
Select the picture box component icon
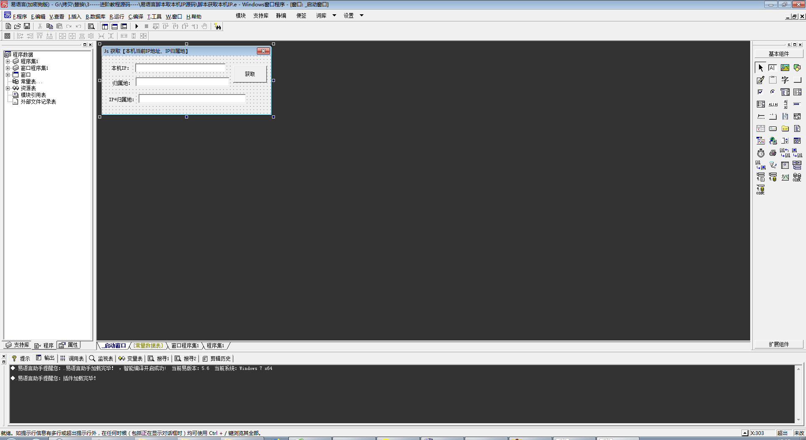pyautogui.click(x=785, y=68)
